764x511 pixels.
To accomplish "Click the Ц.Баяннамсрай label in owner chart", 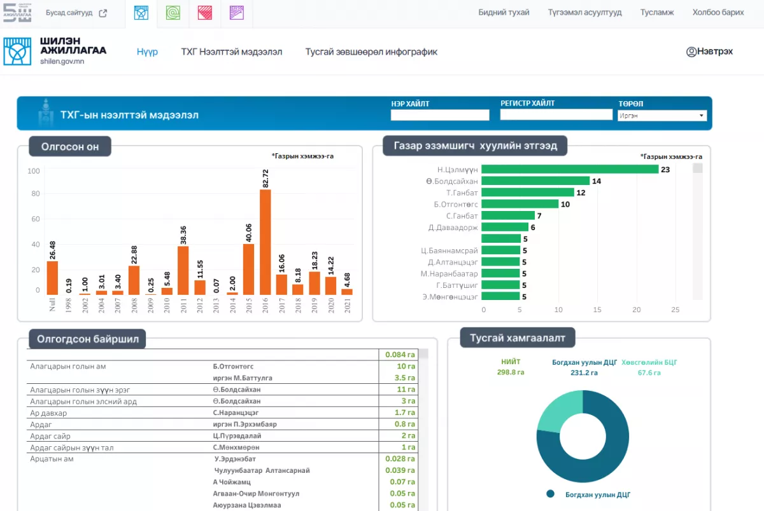I will click(449, 250).
